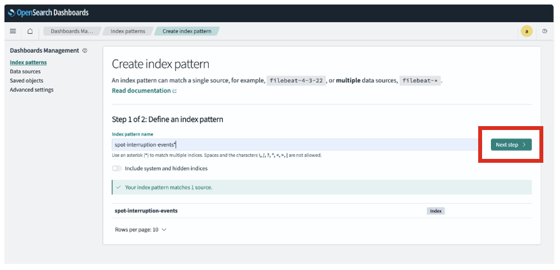Click the checkmark icon in the match message
This screenshot has width=560, height=270.
click(x=119, y=187)
